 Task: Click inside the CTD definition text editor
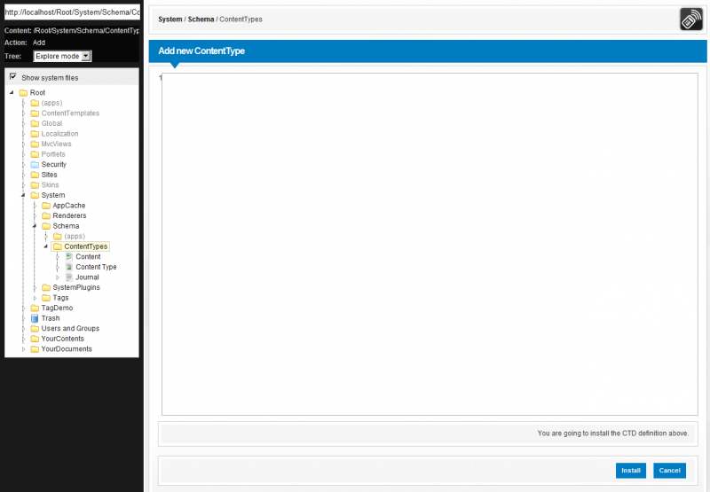(430, 244)
